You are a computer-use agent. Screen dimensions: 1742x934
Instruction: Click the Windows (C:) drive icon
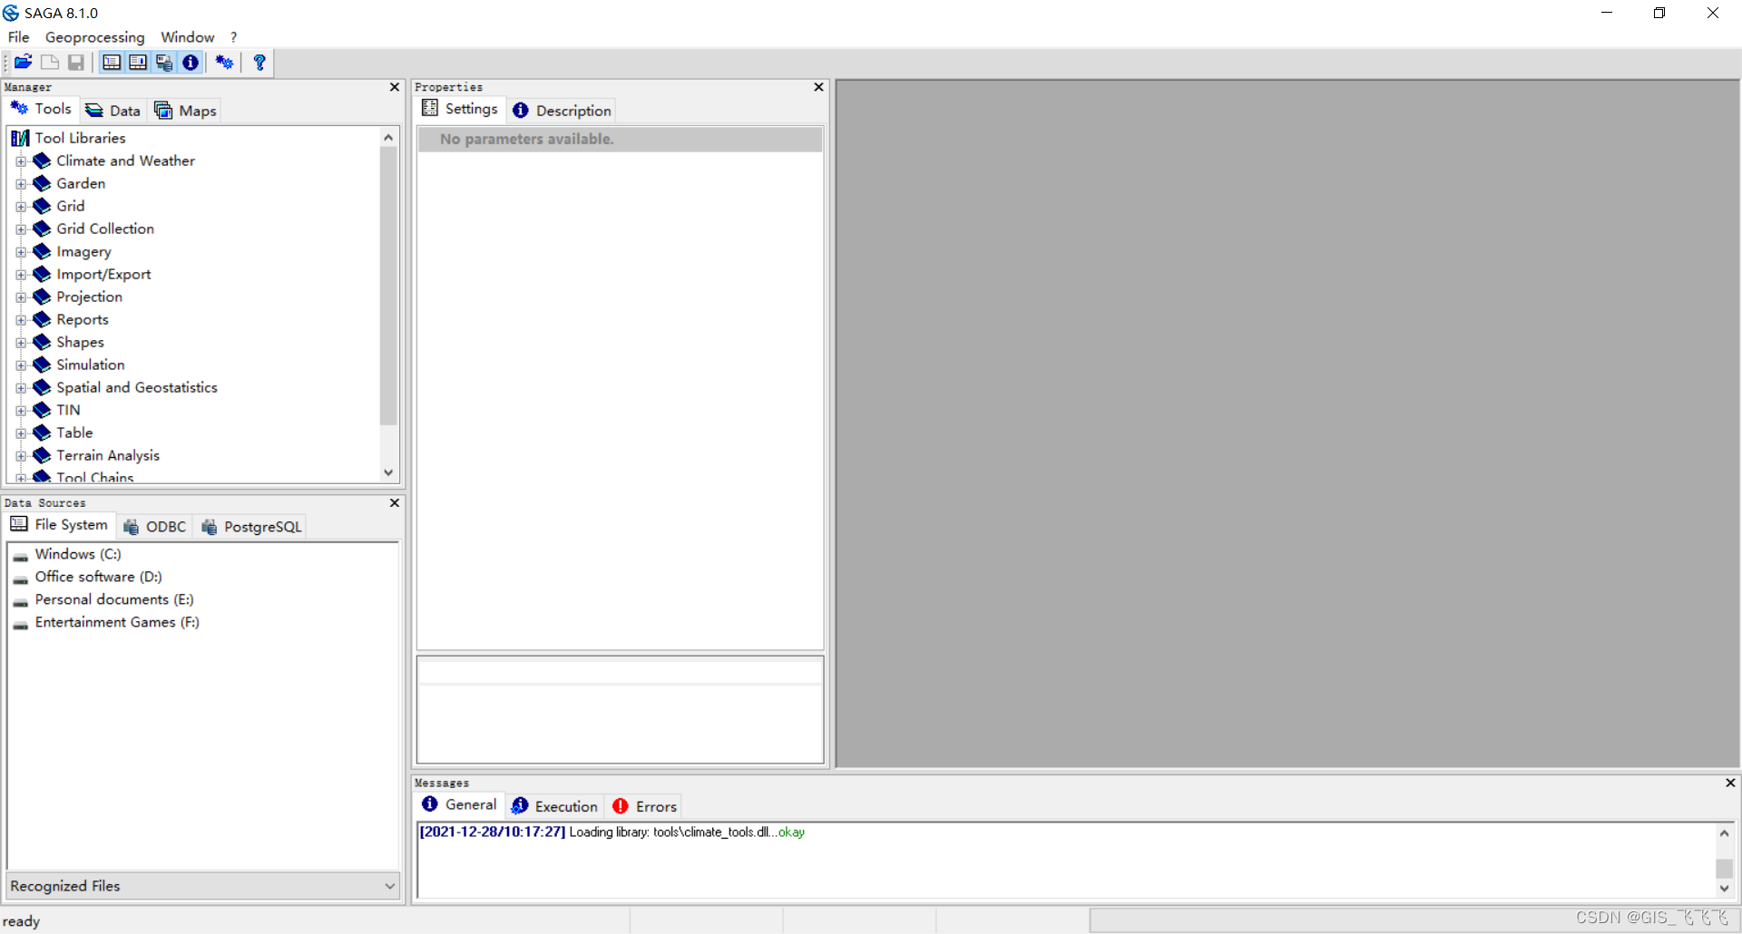tap(21, 557)
